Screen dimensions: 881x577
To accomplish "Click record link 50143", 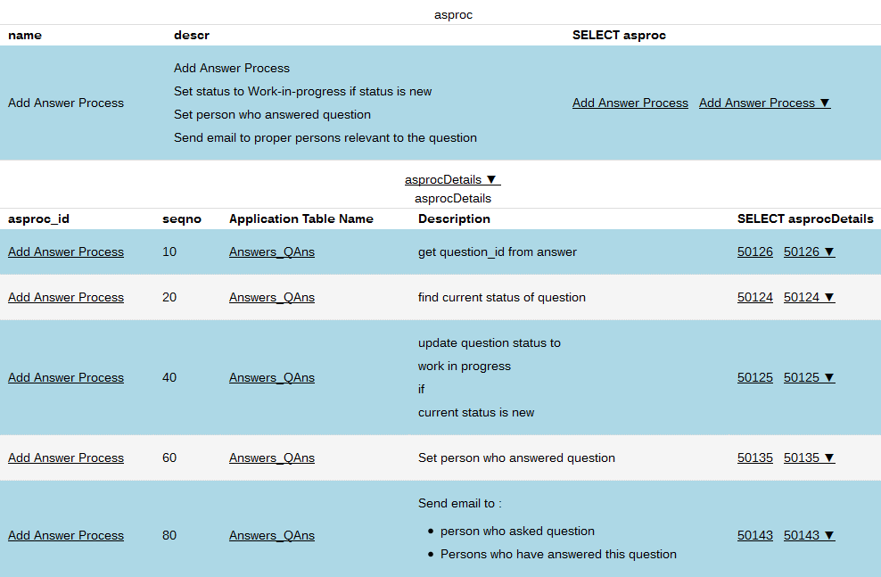I will click(754, 535).
